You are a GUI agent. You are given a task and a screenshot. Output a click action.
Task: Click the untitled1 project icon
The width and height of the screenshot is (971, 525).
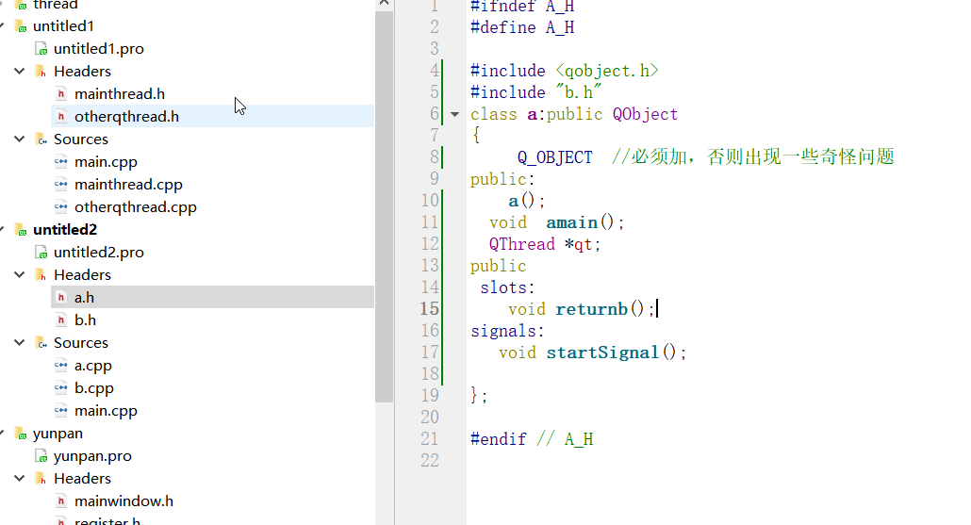point(21,26)
